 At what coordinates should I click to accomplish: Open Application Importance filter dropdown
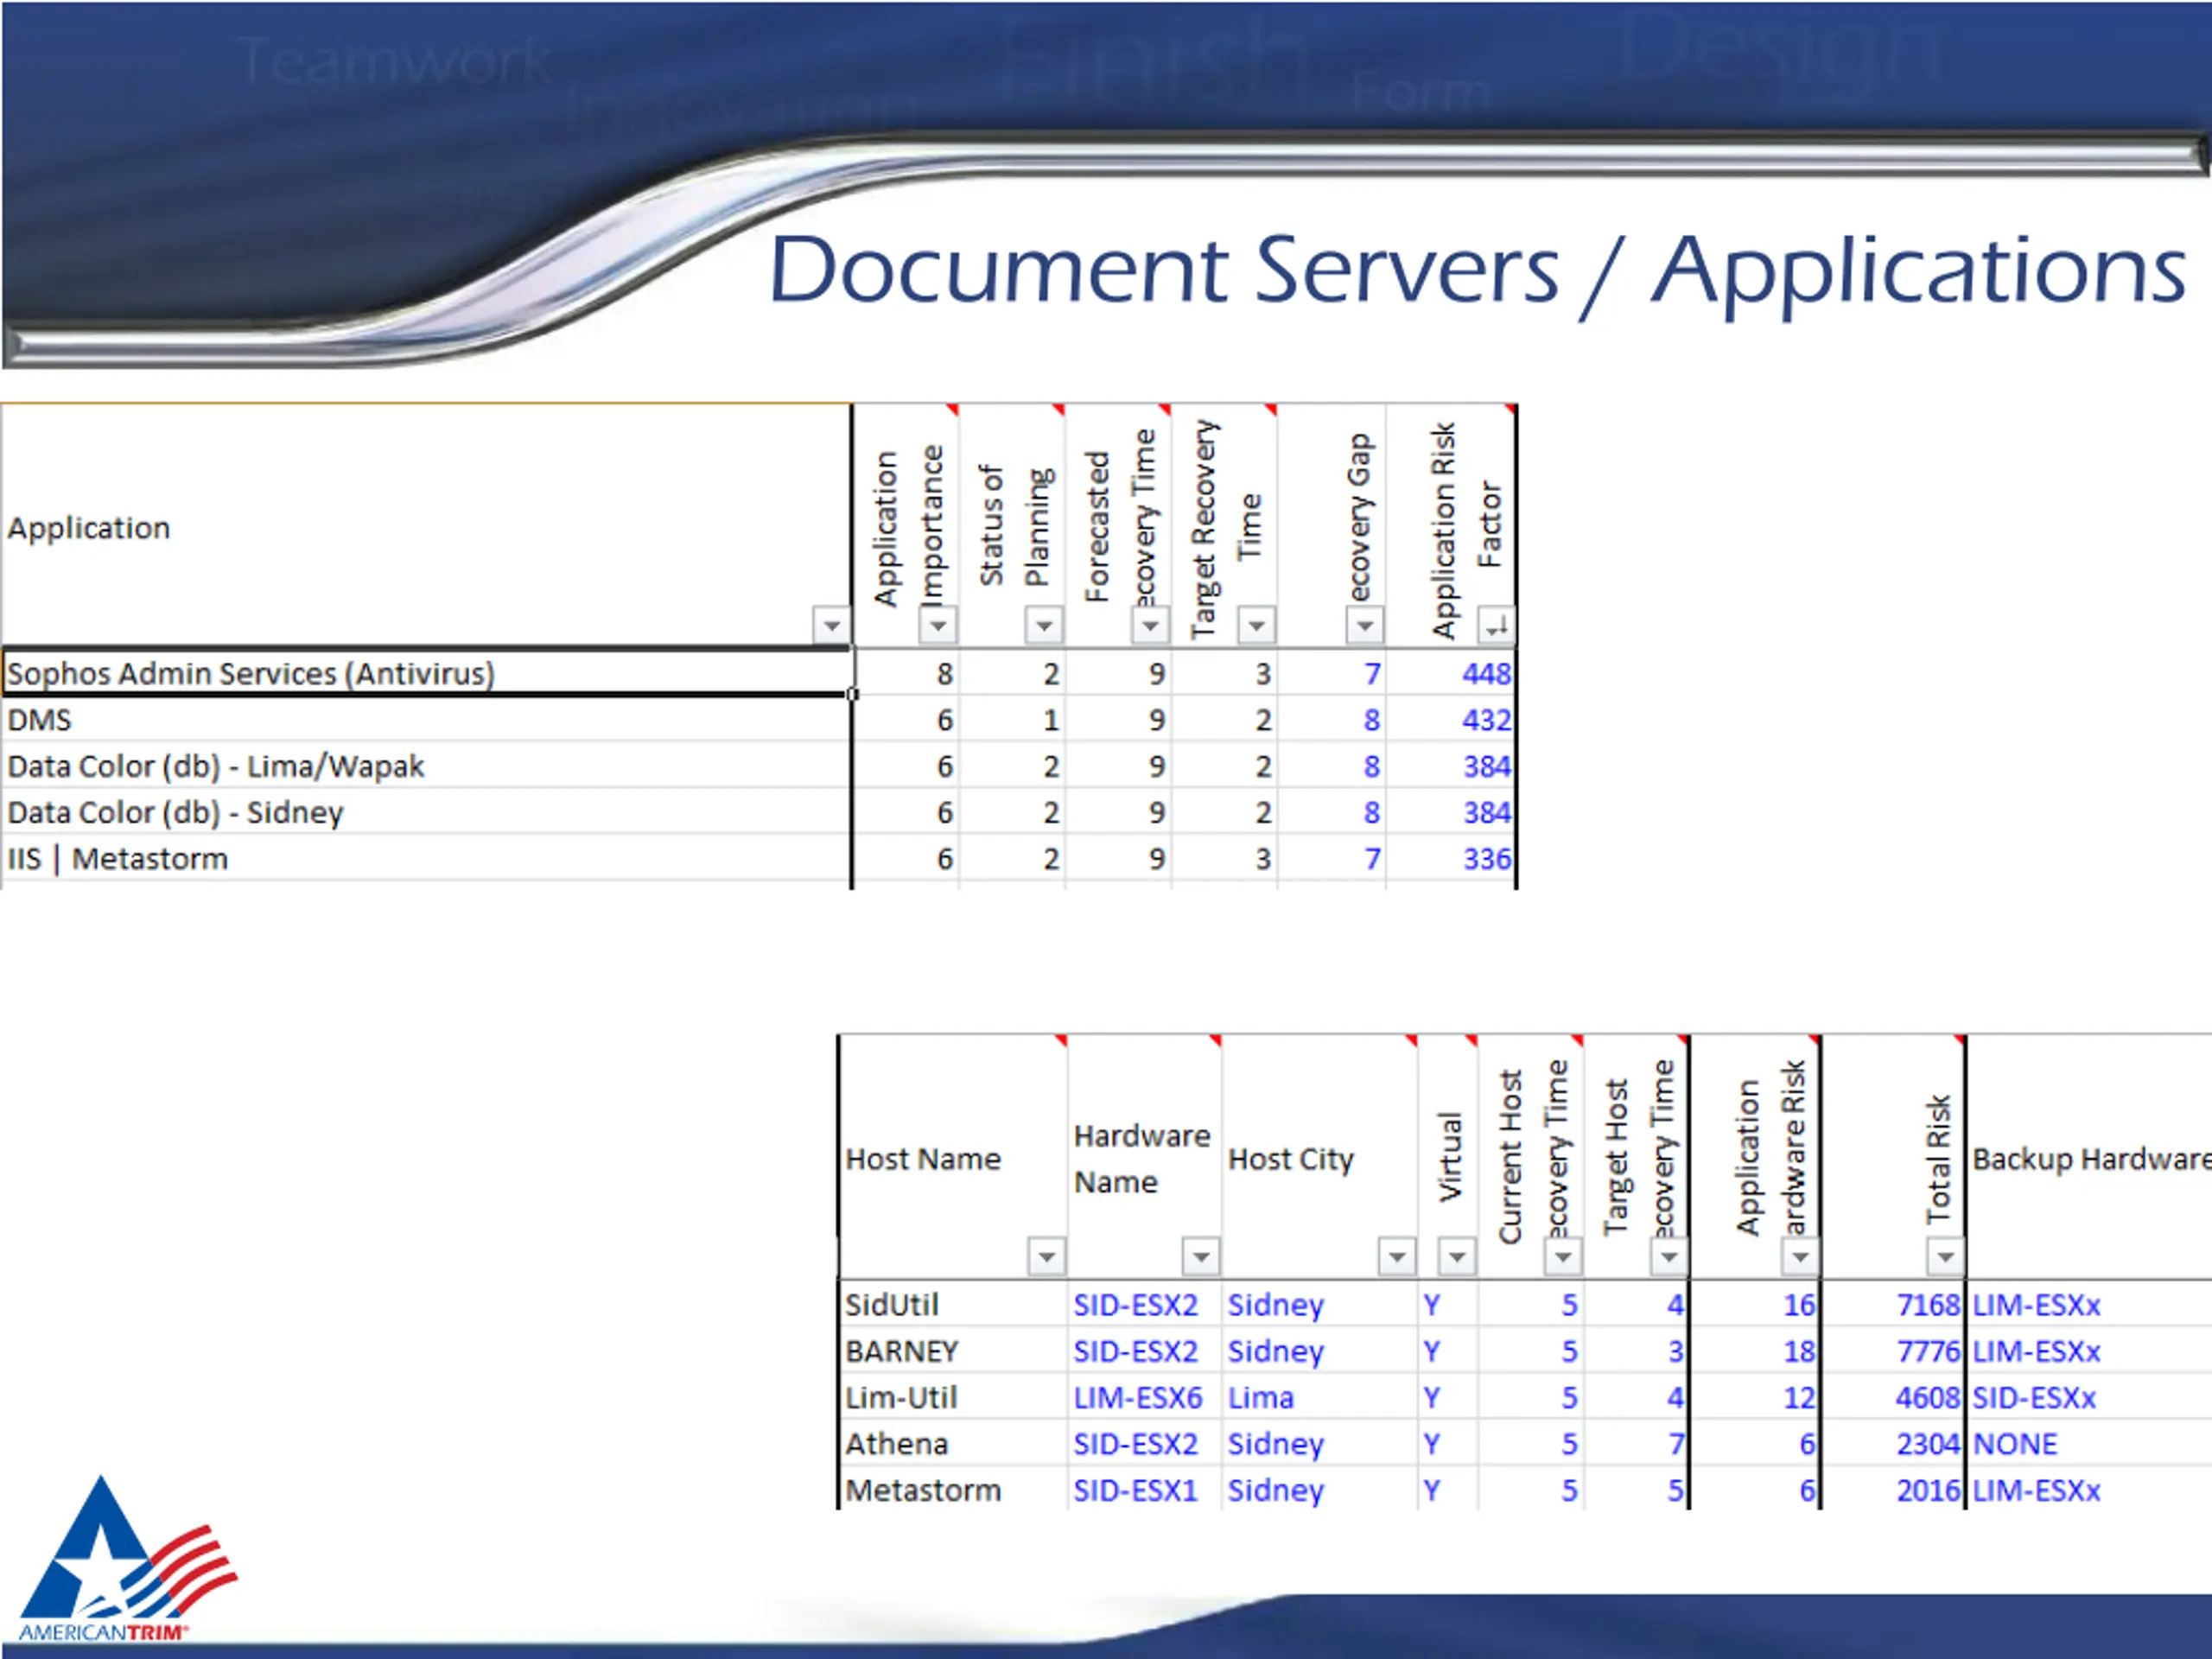[x=938, y=626]
